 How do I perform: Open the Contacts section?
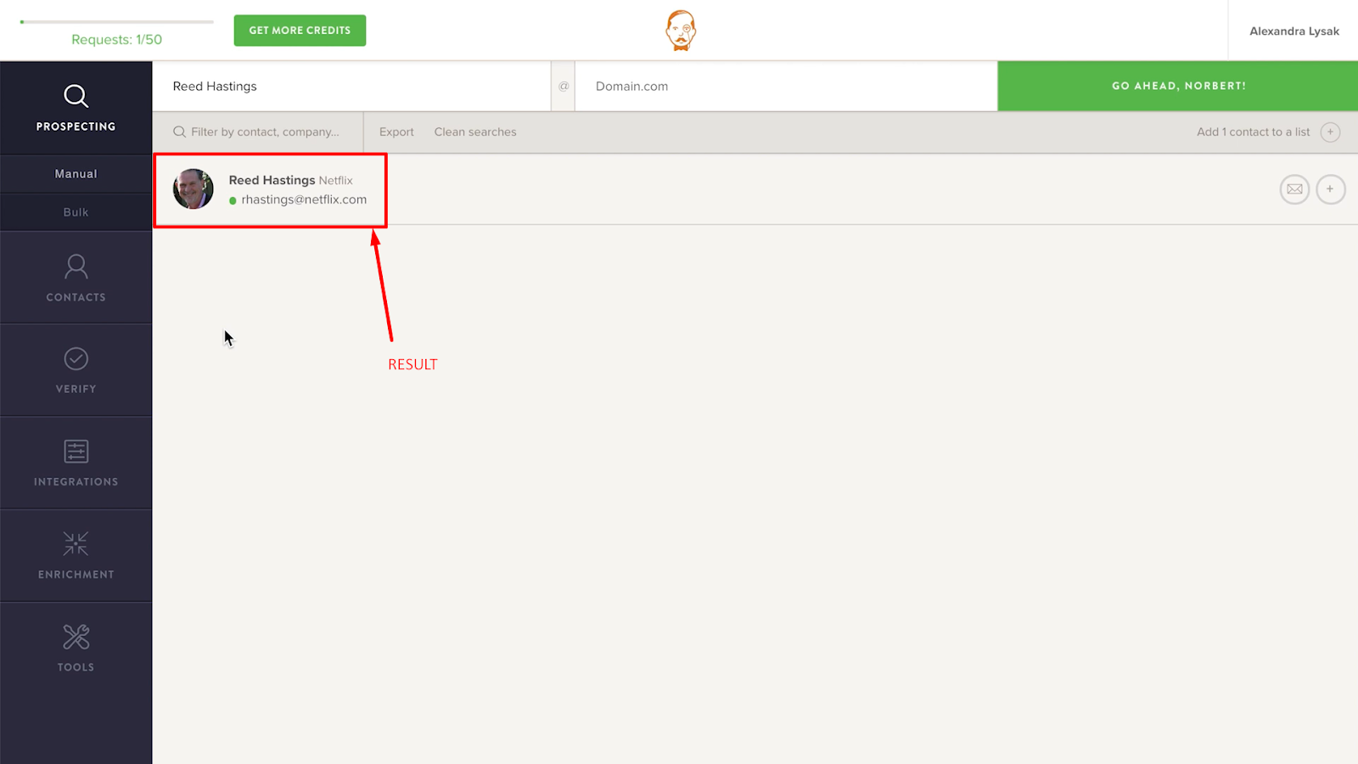point(76,278)
